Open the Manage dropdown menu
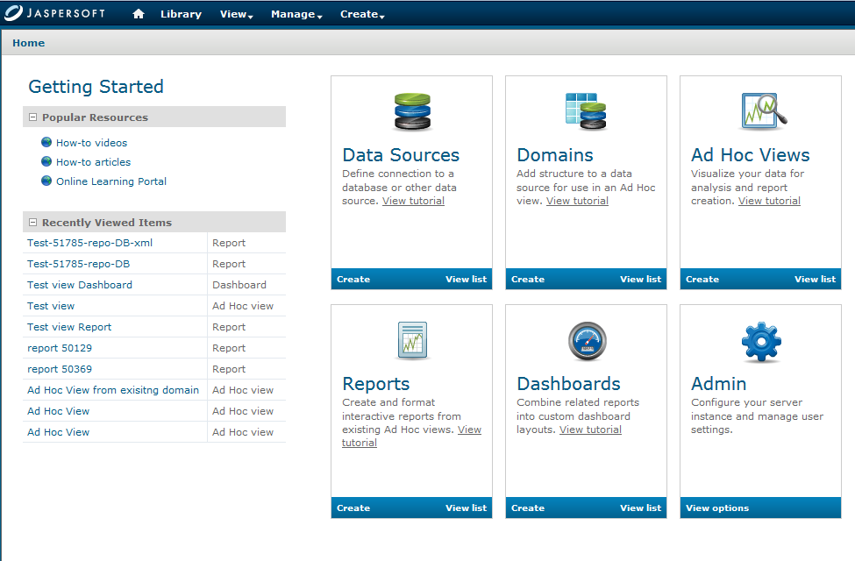The width and height of the screenshot is (855, 561). click(x=296, y=14)
